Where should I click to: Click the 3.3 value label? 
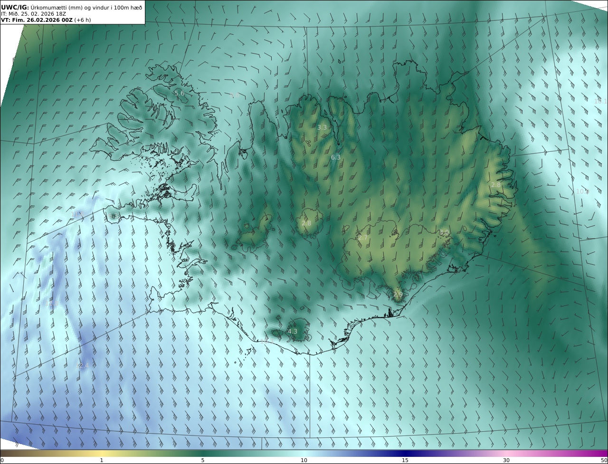click(322, 127)
